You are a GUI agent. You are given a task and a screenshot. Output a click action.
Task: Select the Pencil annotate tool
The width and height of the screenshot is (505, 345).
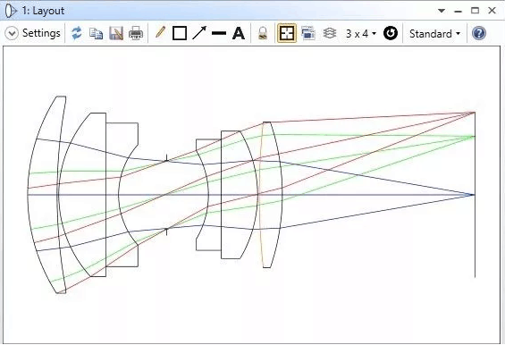click(160, 33)
